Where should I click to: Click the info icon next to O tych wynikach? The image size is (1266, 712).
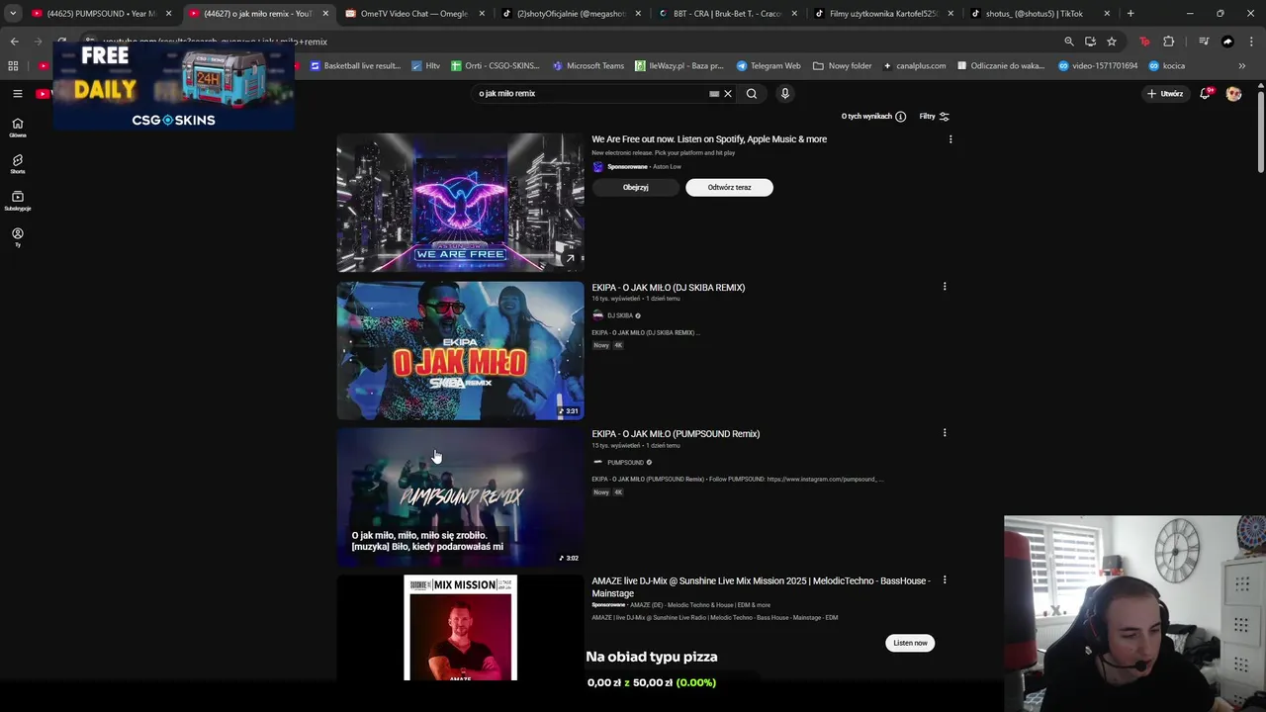900,117
